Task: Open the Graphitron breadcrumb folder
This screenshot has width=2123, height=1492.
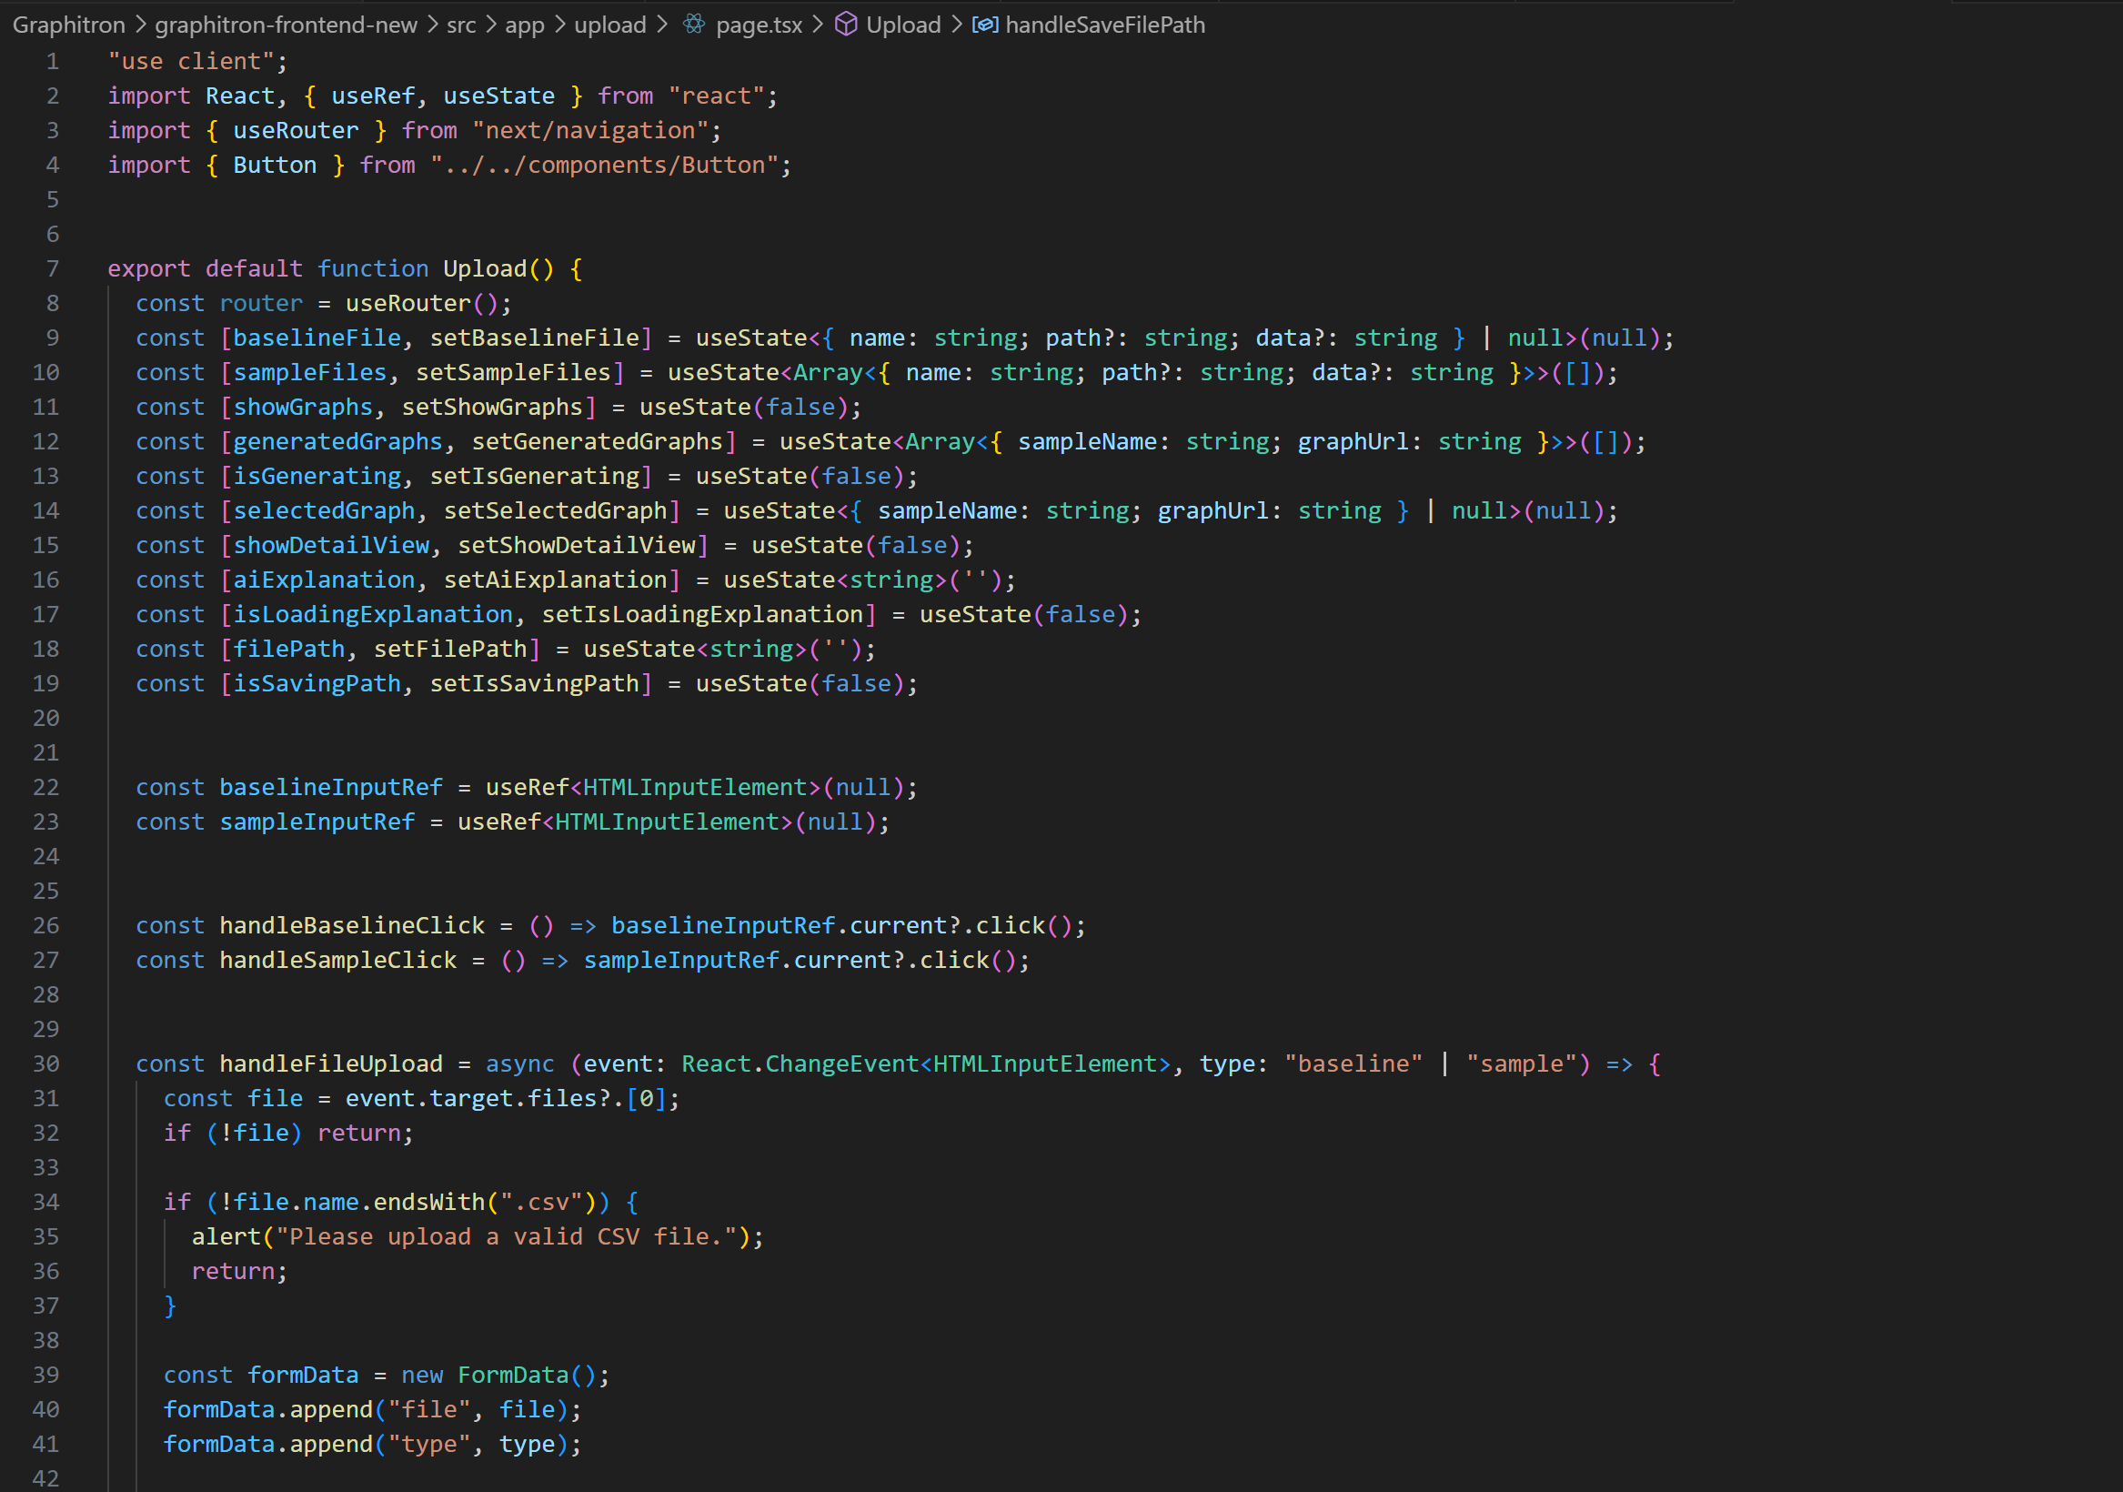Action: tap(68, 25)
